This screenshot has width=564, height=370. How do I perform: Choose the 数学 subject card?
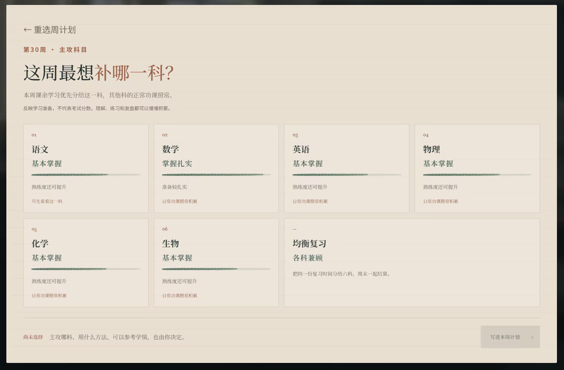coord(216,168)
